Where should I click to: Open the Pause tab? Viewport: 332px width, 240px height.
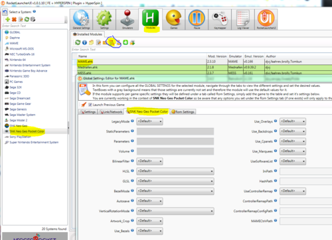click(x=197, y=19)
